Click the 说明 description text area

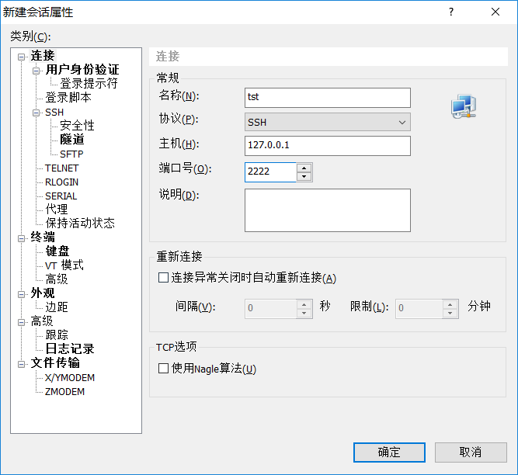(x=328, y=210)
